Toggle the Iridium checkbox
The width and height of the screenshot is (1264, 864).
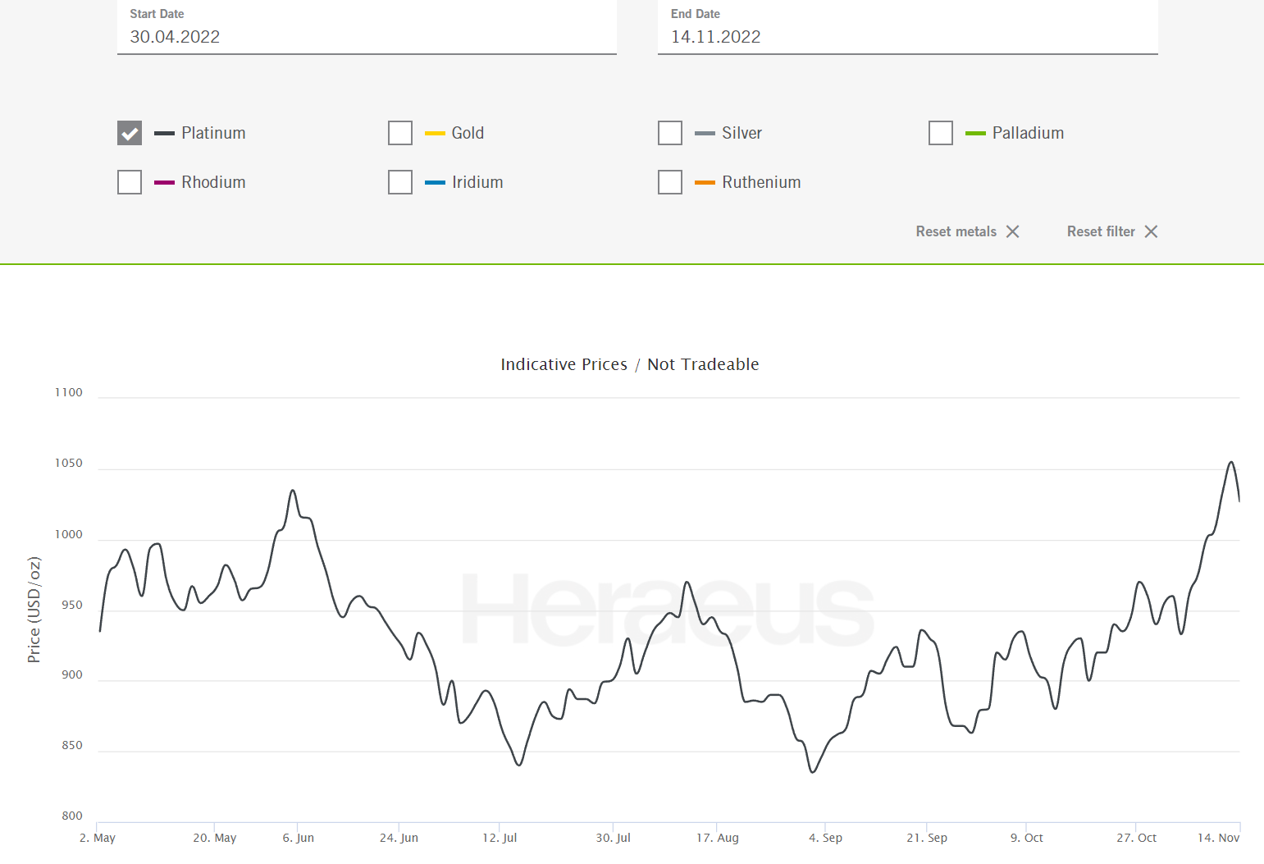(x=400, y=182)
